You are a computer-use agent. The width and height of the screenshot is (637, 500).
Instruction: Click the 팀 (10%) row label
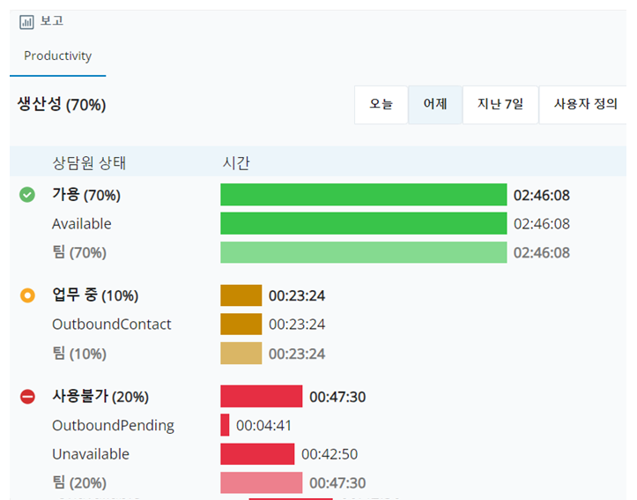79,354
